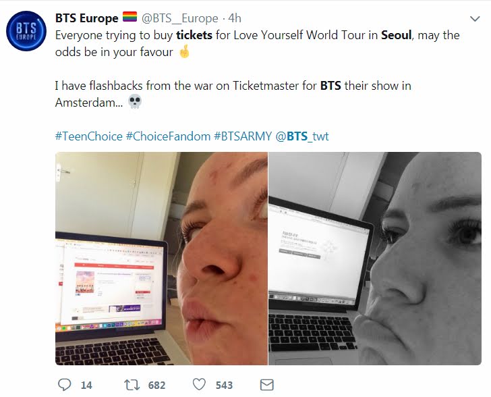Screen dimensions: 491x397
Task: Open BTS Europe profile avatar
Action: [26, 31]
